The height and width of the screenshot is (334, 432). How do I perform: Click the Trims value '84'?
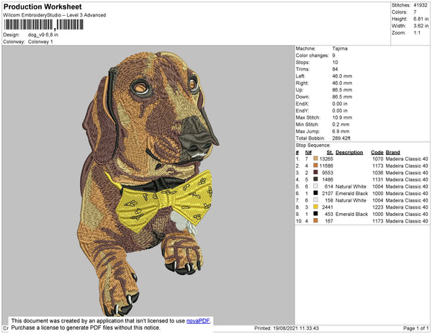coord(335,69)
